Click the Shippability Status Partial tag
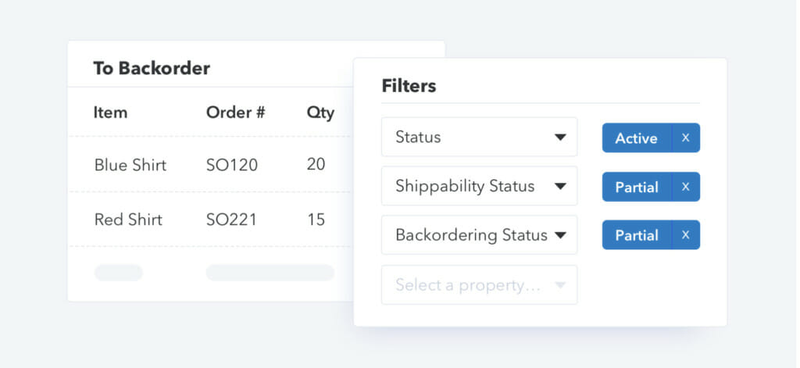Viewport: 800px width, 368px height. 636,187
